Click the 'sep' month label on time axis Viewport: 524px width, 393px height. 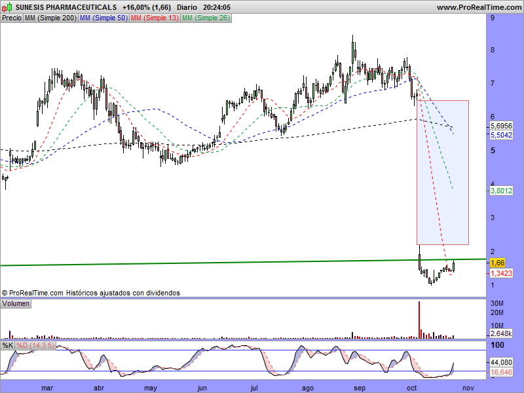(x=360, y=388)
